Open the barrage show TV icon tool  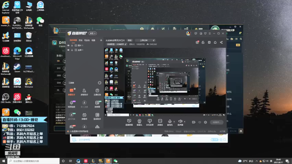(x=84, y=116)
